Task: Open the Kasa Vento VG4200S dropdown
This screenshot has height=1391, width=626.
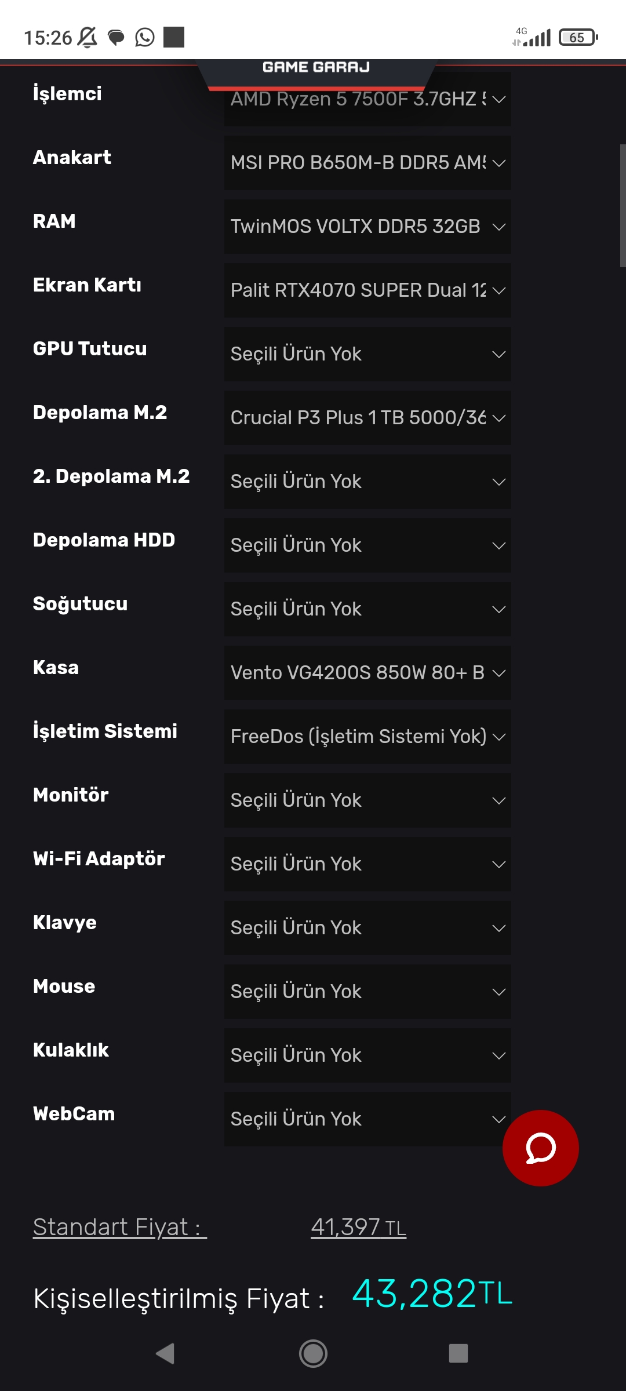Action: pyautogui.click(x=367, y=673)
